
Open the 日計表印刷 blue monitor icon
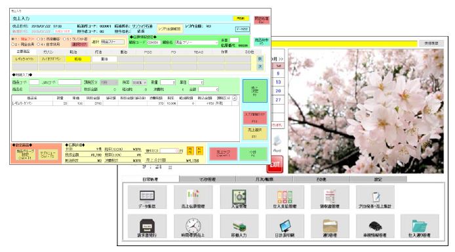coord(285,226)
